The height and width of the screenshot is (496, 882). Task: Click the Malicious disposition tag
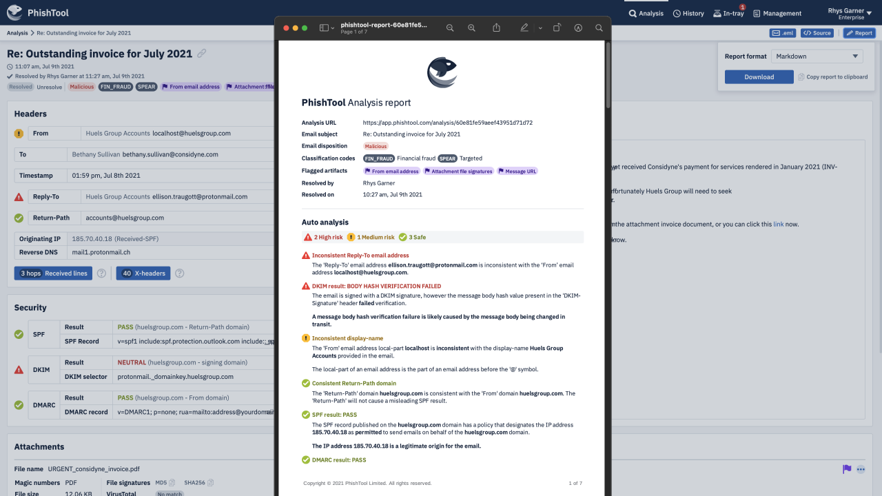[81, 87]
